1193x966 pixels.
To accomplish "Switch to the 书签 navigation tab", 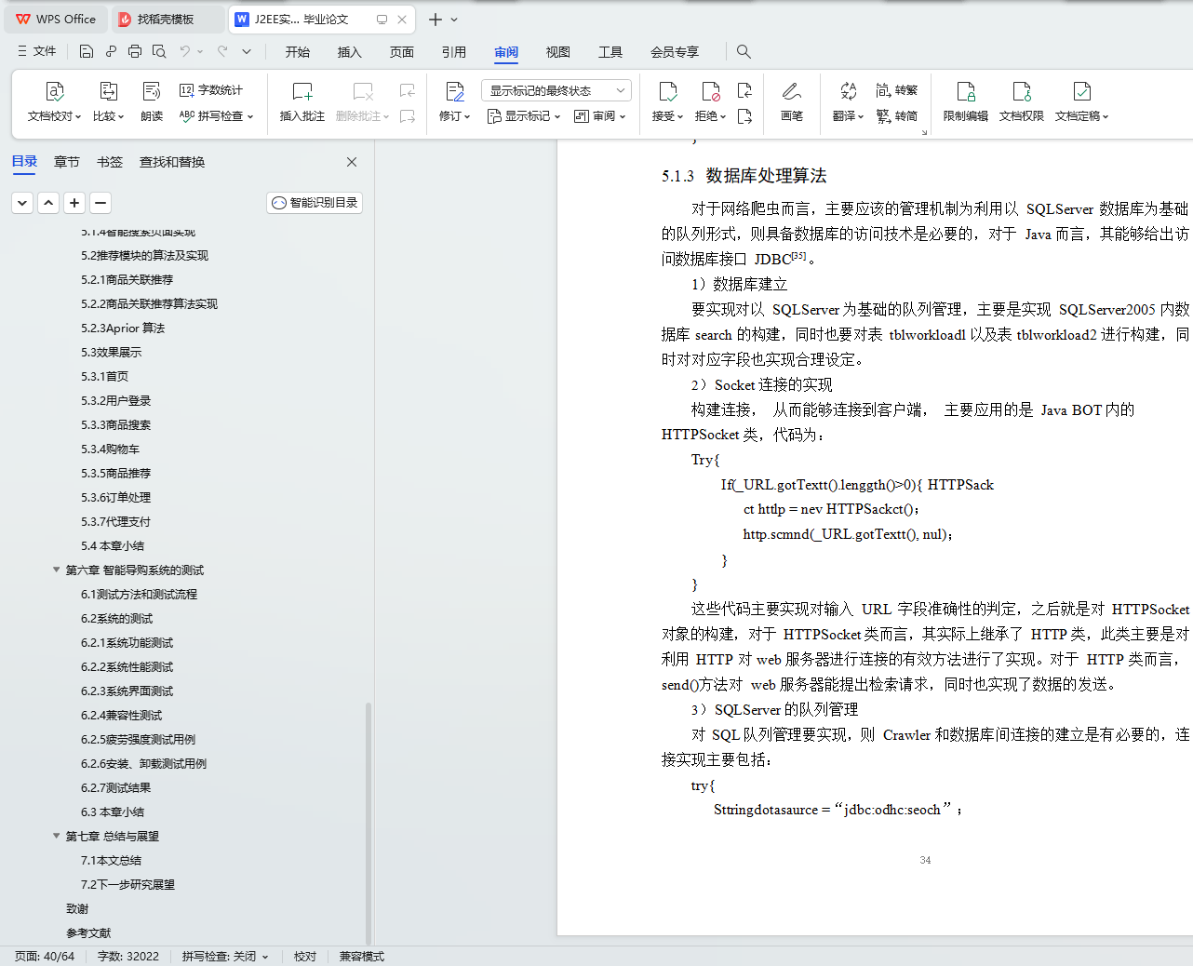I will 110,162.
